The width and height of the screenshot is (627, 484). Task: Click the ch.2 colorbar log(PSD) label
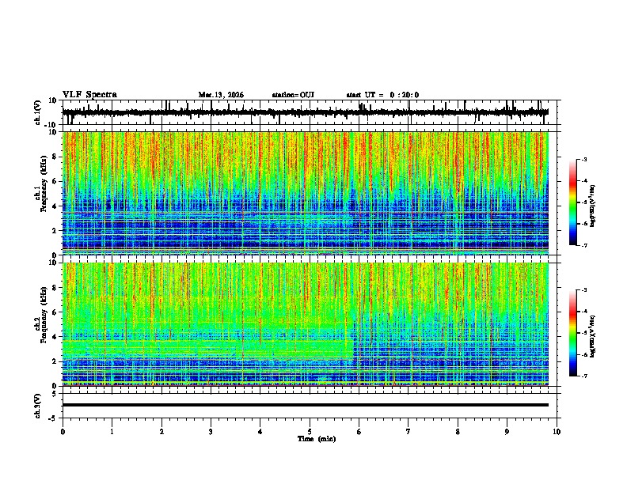593,336
